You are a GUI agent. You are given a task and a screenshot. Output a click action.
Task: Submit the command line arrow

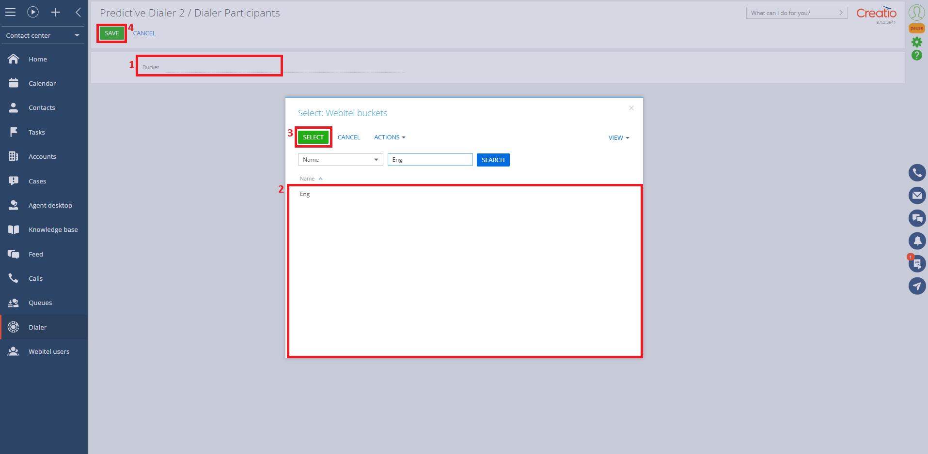click(841, 13)
